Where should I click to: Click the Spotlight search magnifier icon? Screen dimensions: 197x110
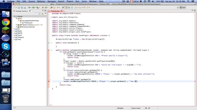pyautogui.click(x=188, y=1)
